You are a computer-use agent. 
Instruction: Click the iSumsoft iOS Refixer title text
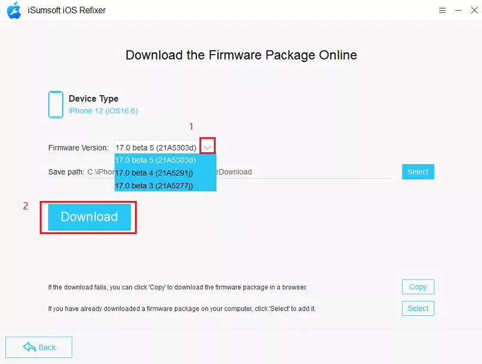click(x=67, y=10)
